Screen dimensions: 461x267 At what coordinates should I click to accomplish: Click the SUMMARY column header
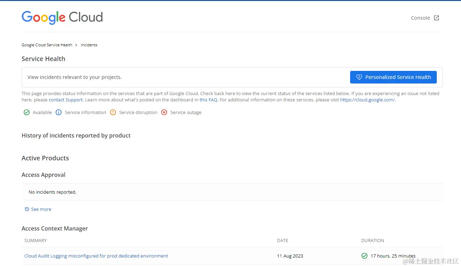pos(35,241)
